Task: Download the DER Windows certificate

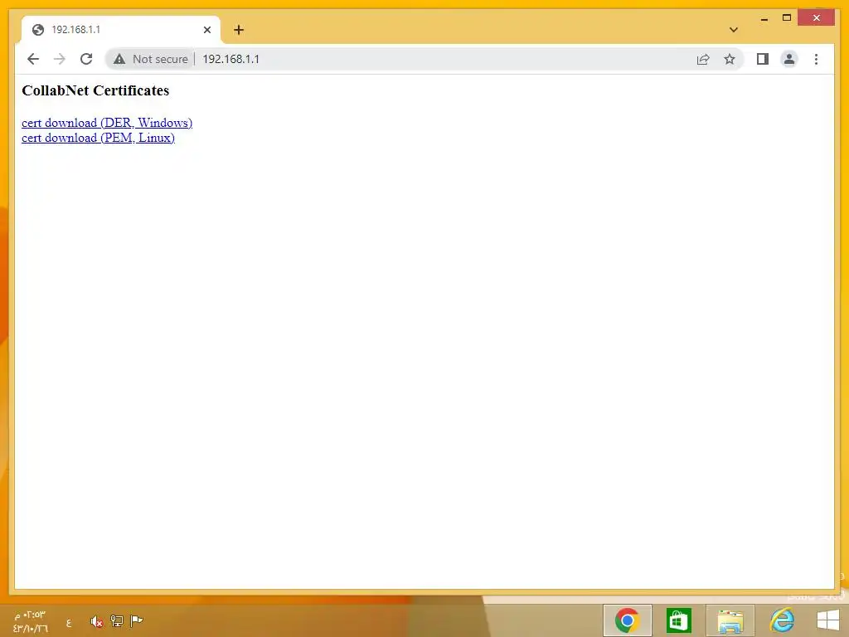Action: pos(107,123)
